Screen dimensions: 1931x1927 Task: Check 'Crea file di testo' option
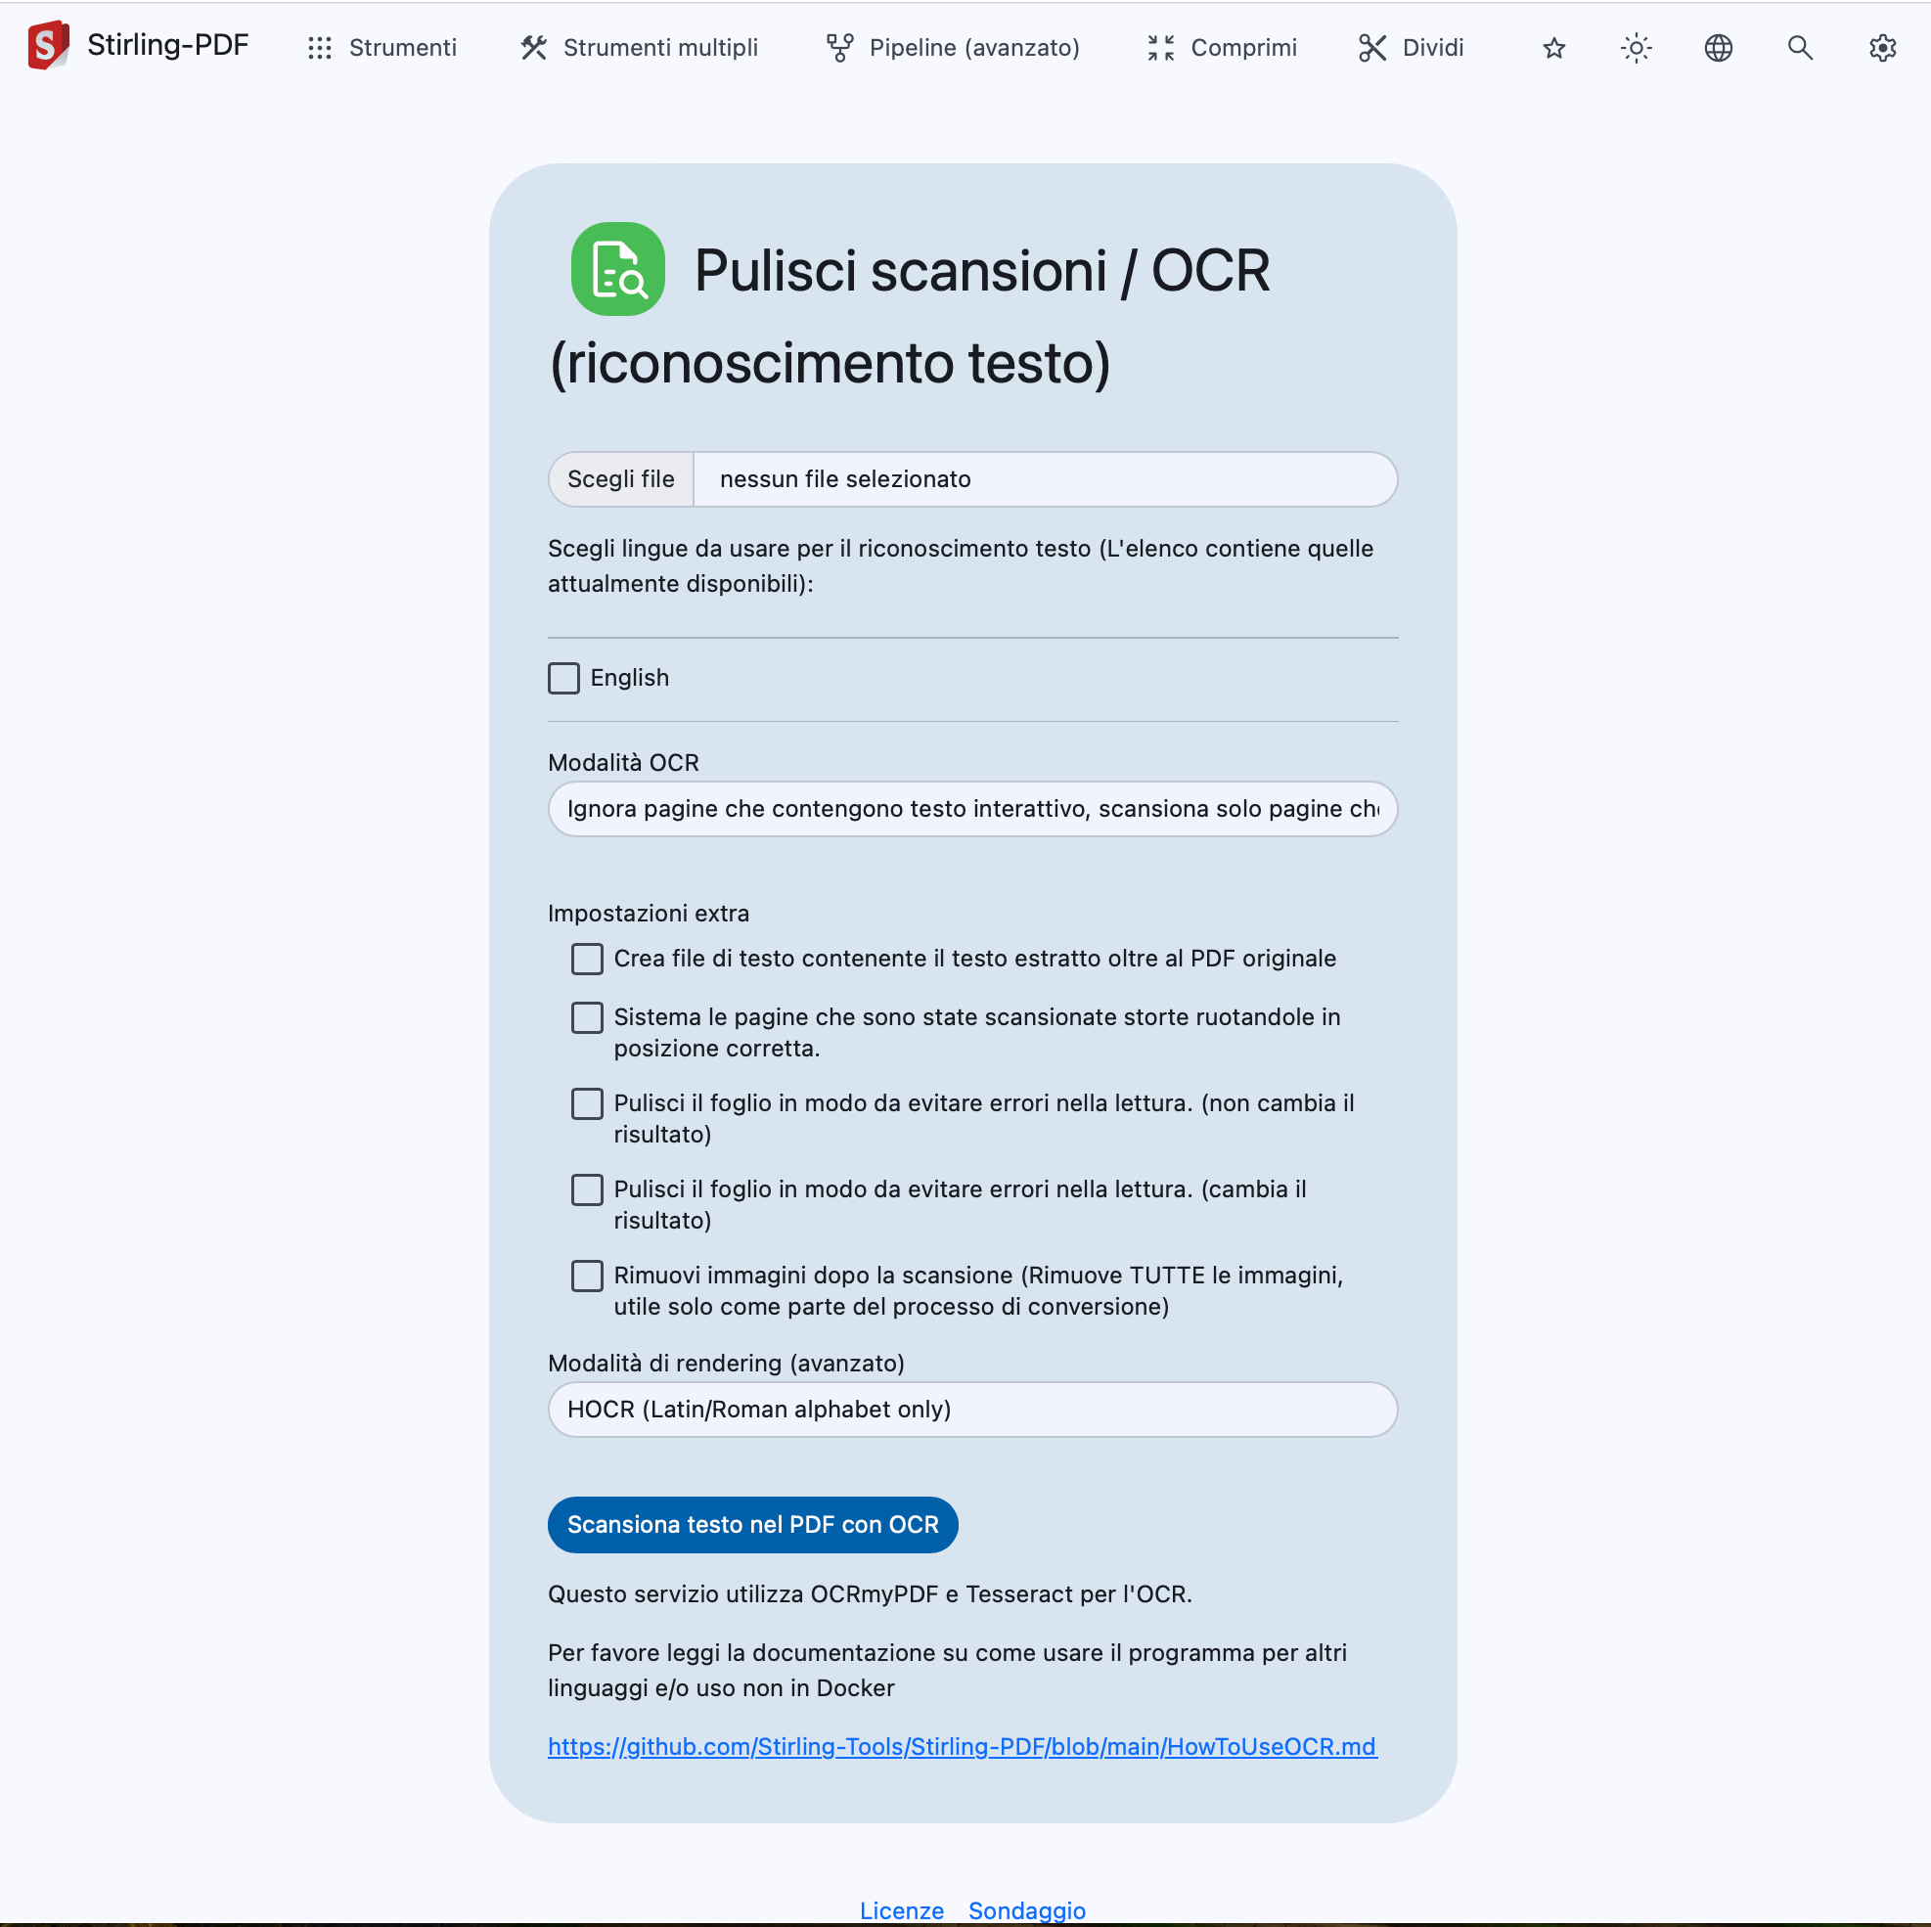point(587,959)
